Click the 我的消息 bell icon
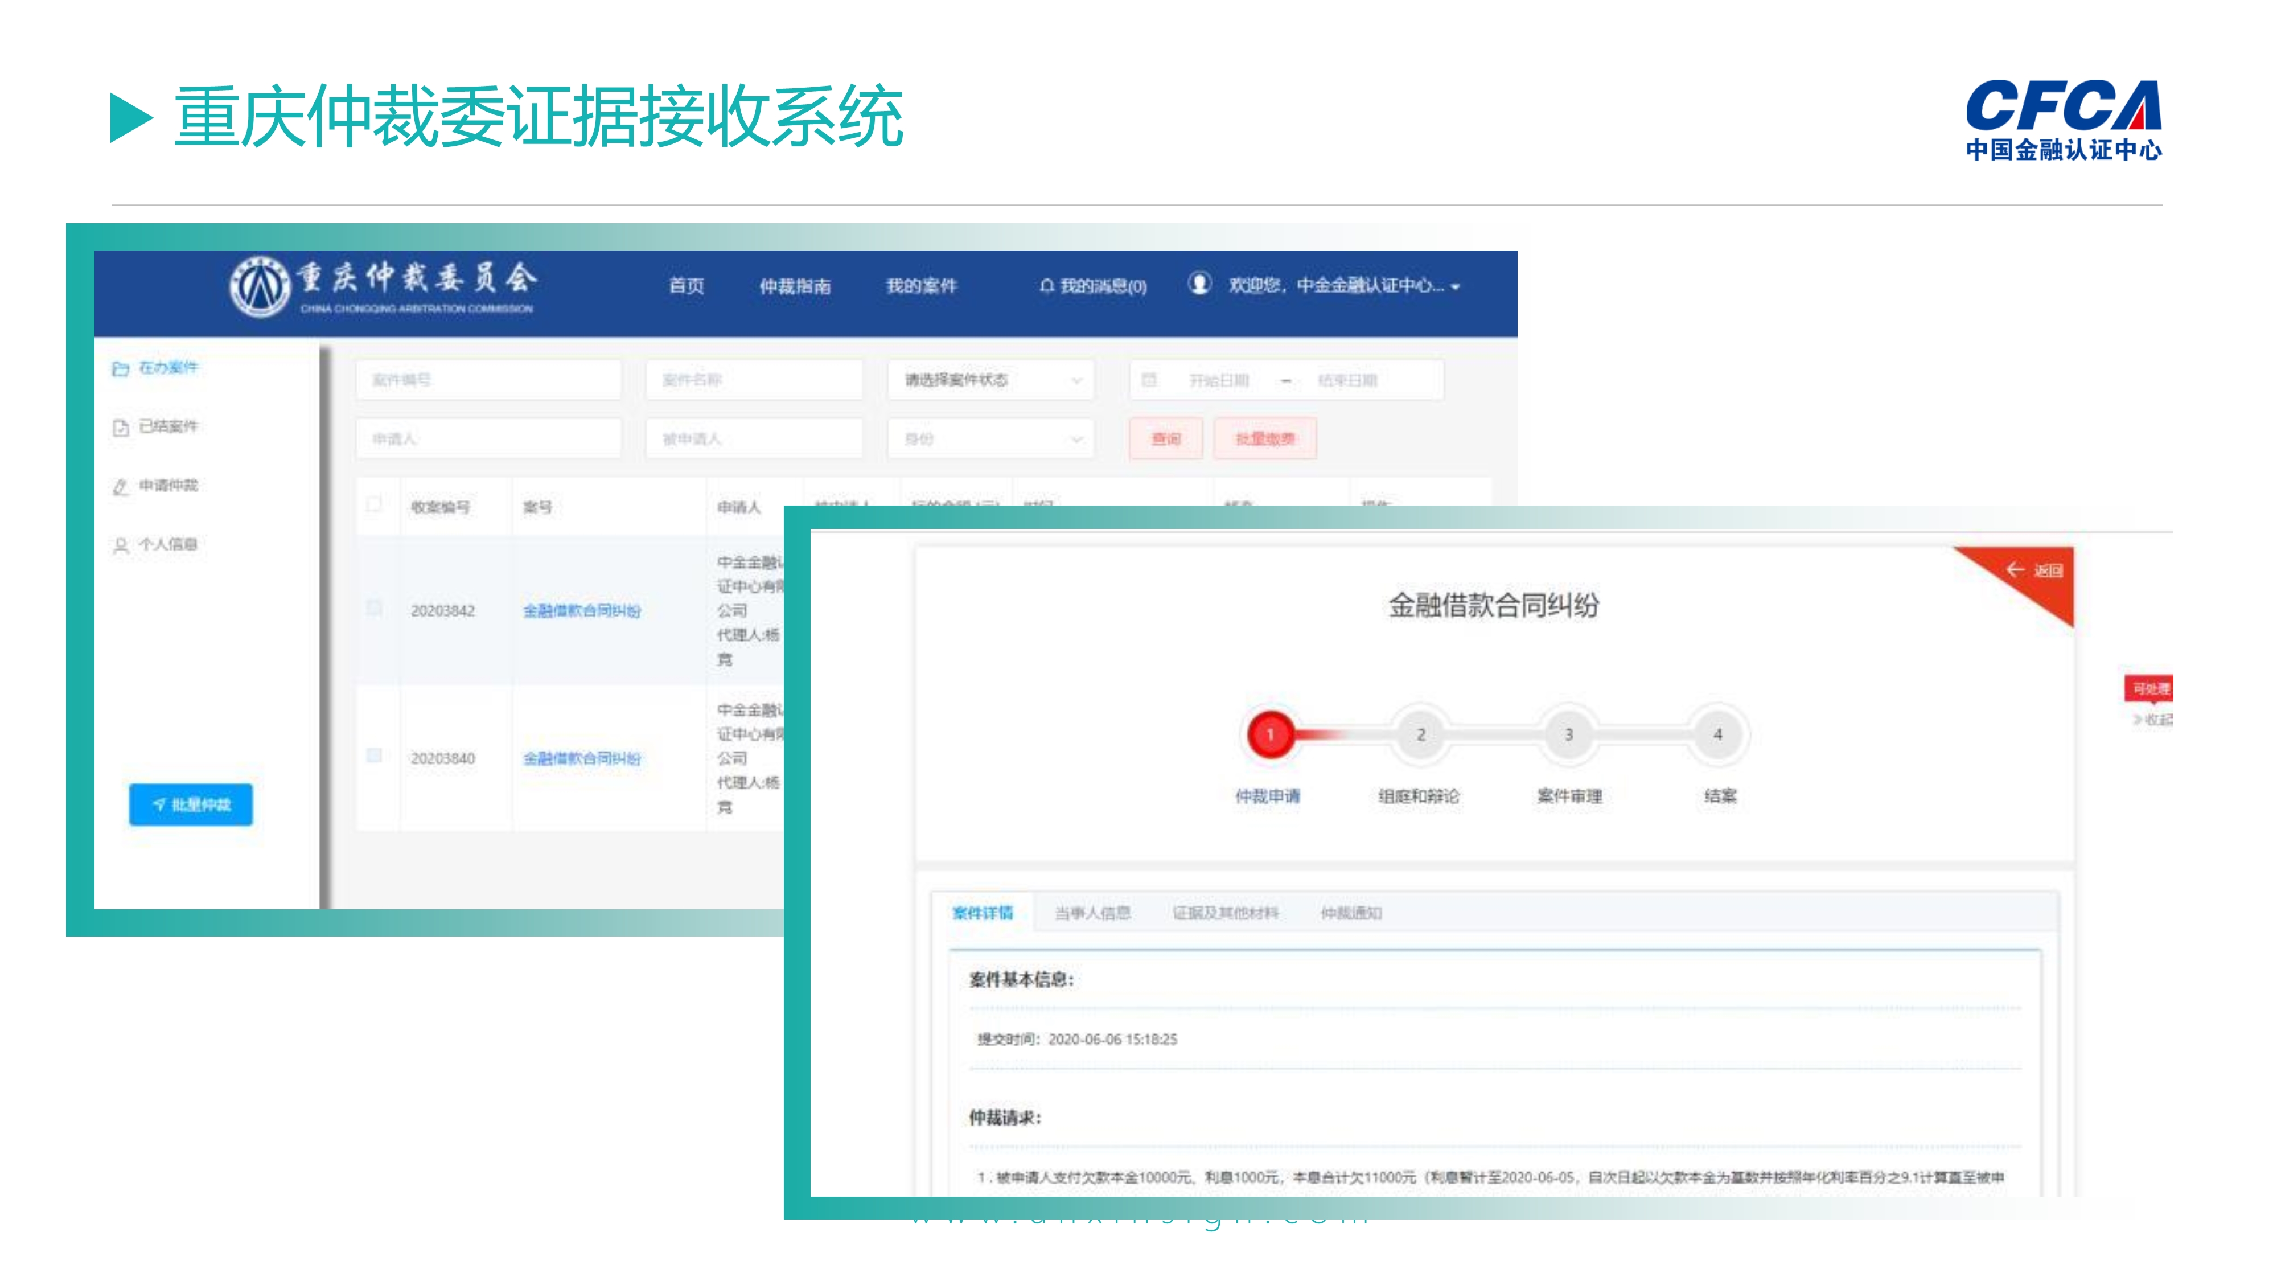The height and width of the screenshot is (1281, 2277). coord(1047,286)
